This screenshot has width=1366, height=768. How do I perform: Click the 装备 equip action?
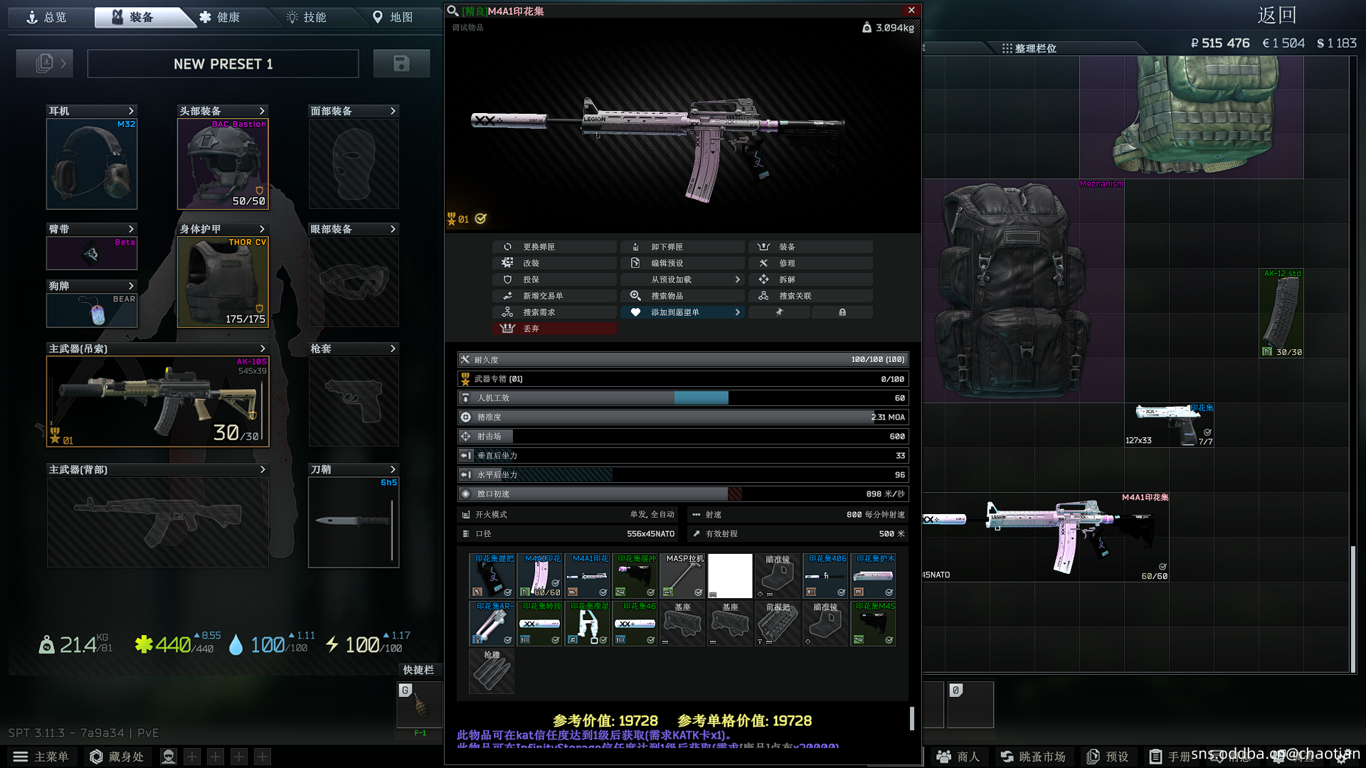coord(810,247)
